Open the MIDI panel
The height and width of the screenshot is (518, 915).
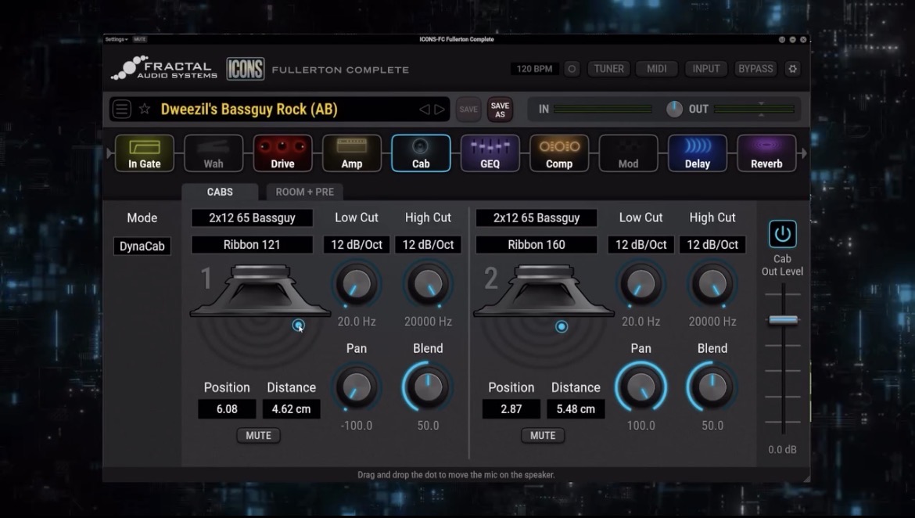click(x=656, y=69)
